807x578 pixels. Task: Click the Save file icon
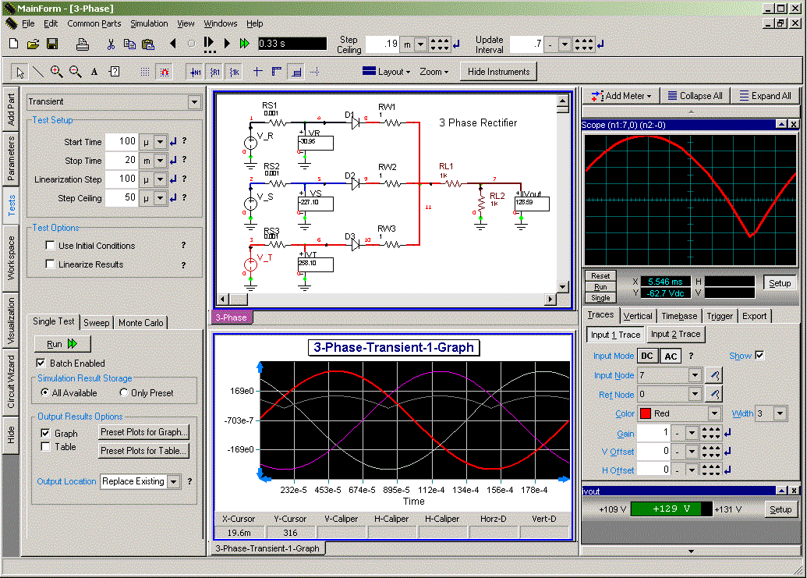pos(52,44)
